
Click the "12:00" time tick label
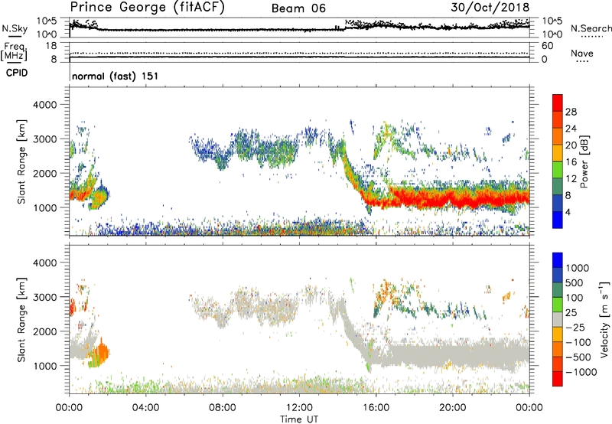(299, 408)
